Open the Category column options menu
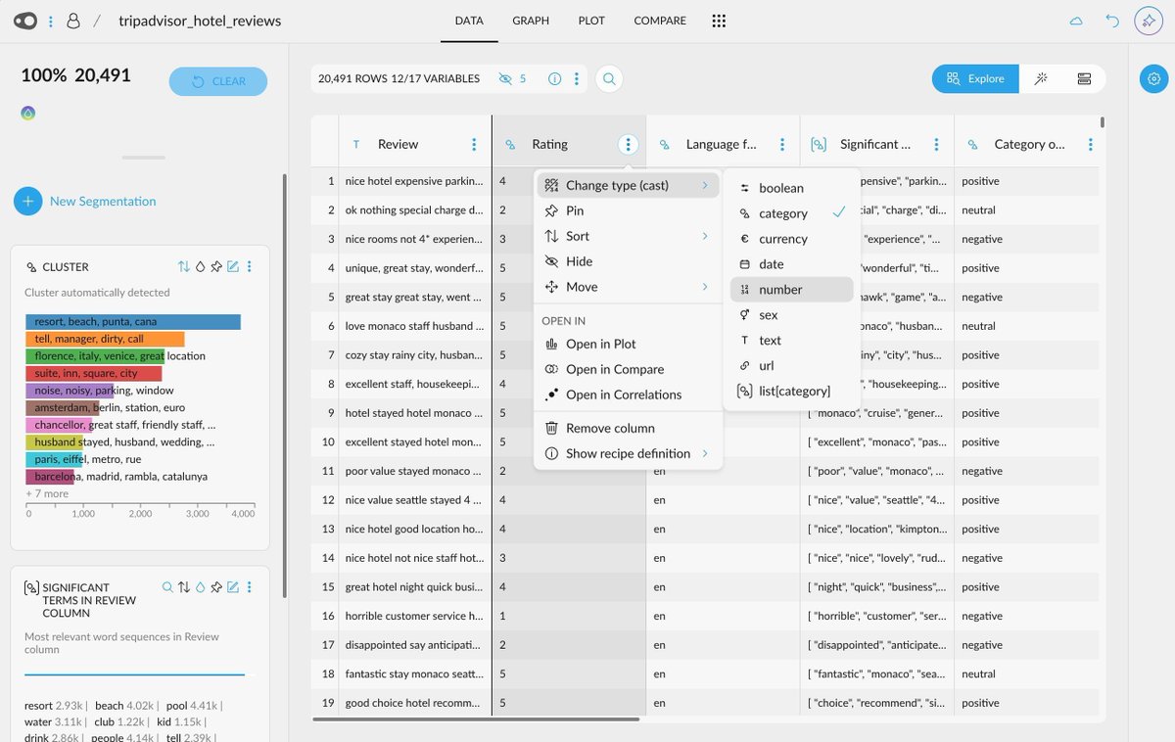The height and width of the screenshot is (742, 1175). tap(1090, 144)
